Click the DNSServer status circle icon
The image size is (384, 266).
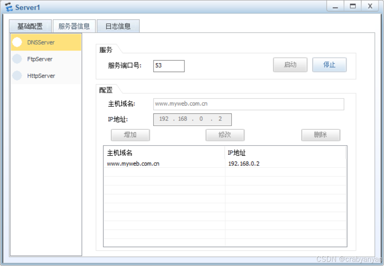[17, 42]
